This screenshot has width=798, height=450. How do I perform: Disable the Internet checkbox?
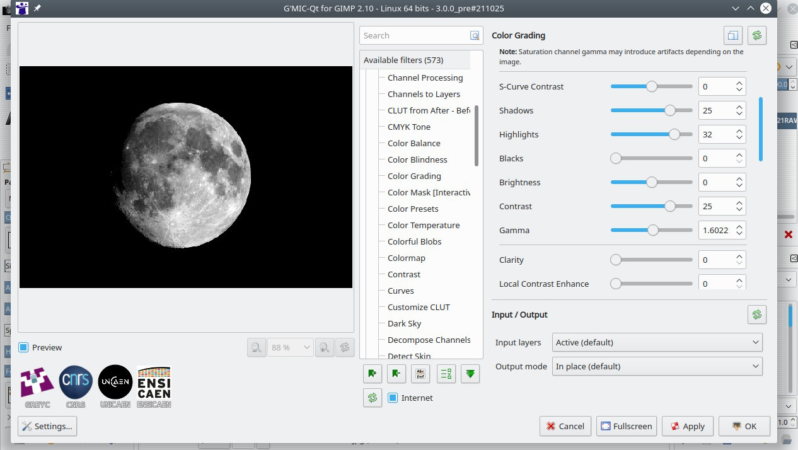point(393,398)
